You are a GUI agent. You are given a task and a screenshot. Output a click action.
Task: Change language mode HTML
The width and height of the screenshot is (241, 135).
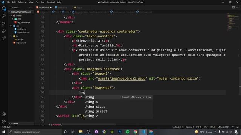(212, 127)
